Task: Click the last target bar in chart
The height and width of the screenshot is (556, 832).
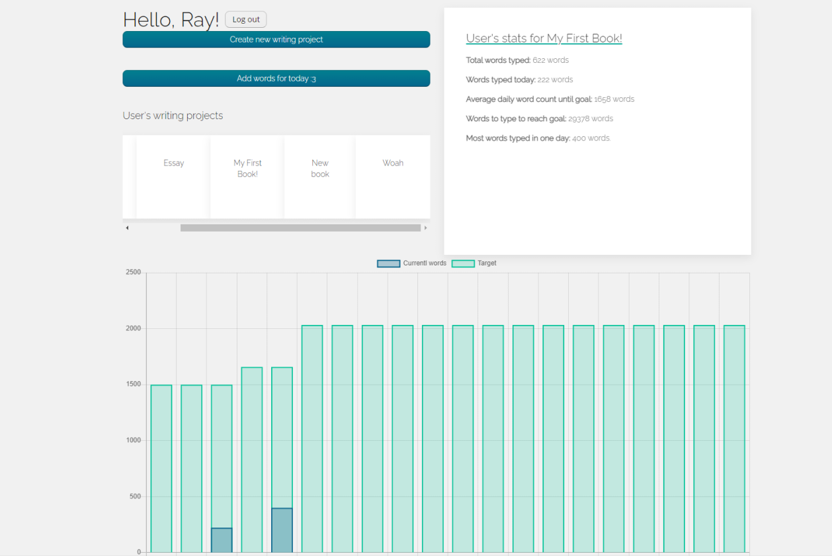Action: [x=734, y=439]
